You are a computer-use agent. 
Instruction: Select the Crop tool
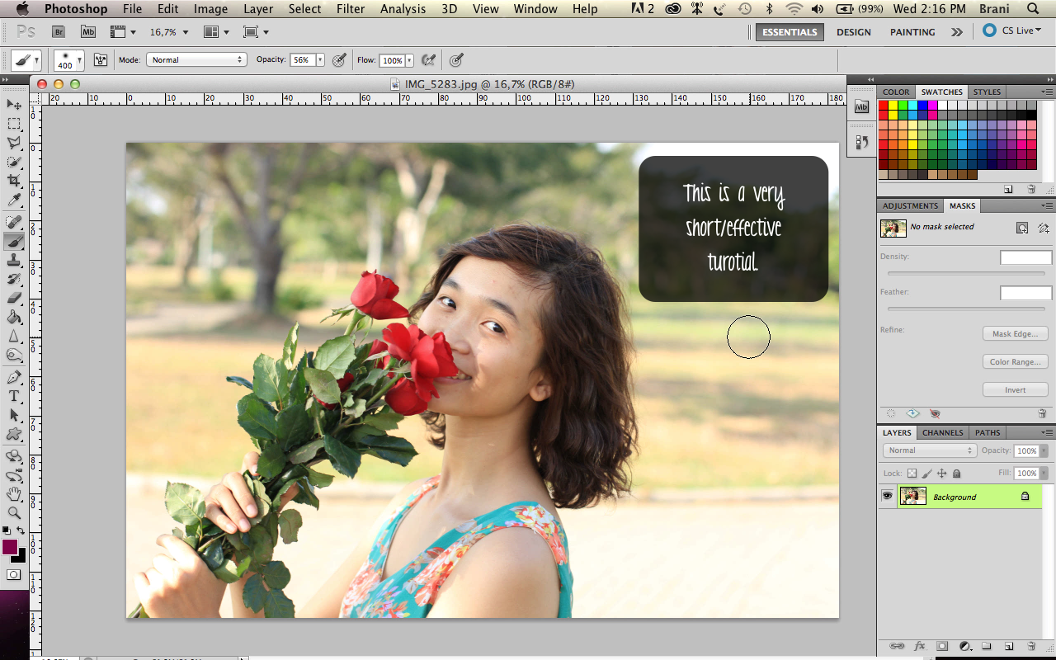click(x=14, y=181)
